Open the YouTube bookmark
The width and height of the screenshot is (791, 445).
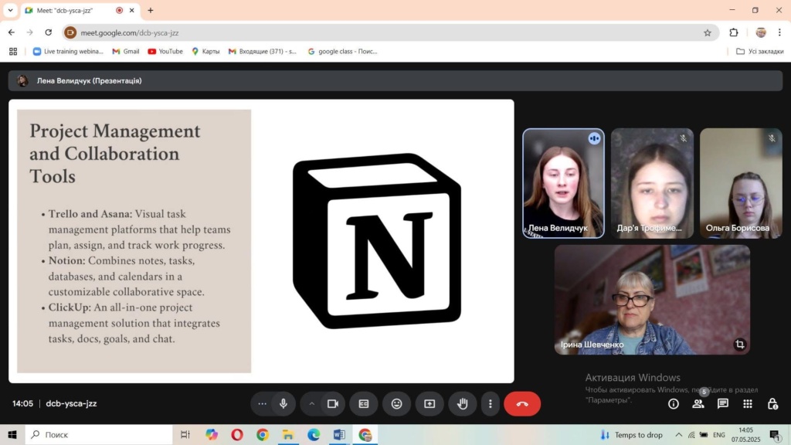click(165, 52)
